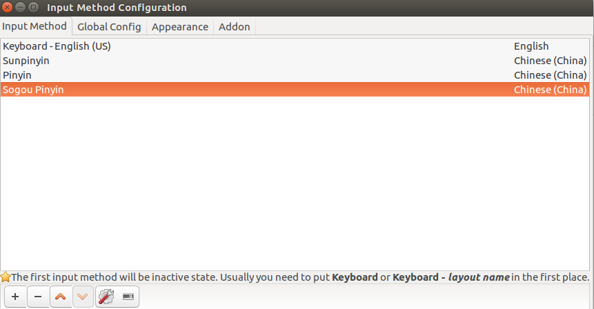Image resolution: width=594 pixels, height=309 pixels.
Task: Click the star icon beside the hint
Action: [6, 277]
